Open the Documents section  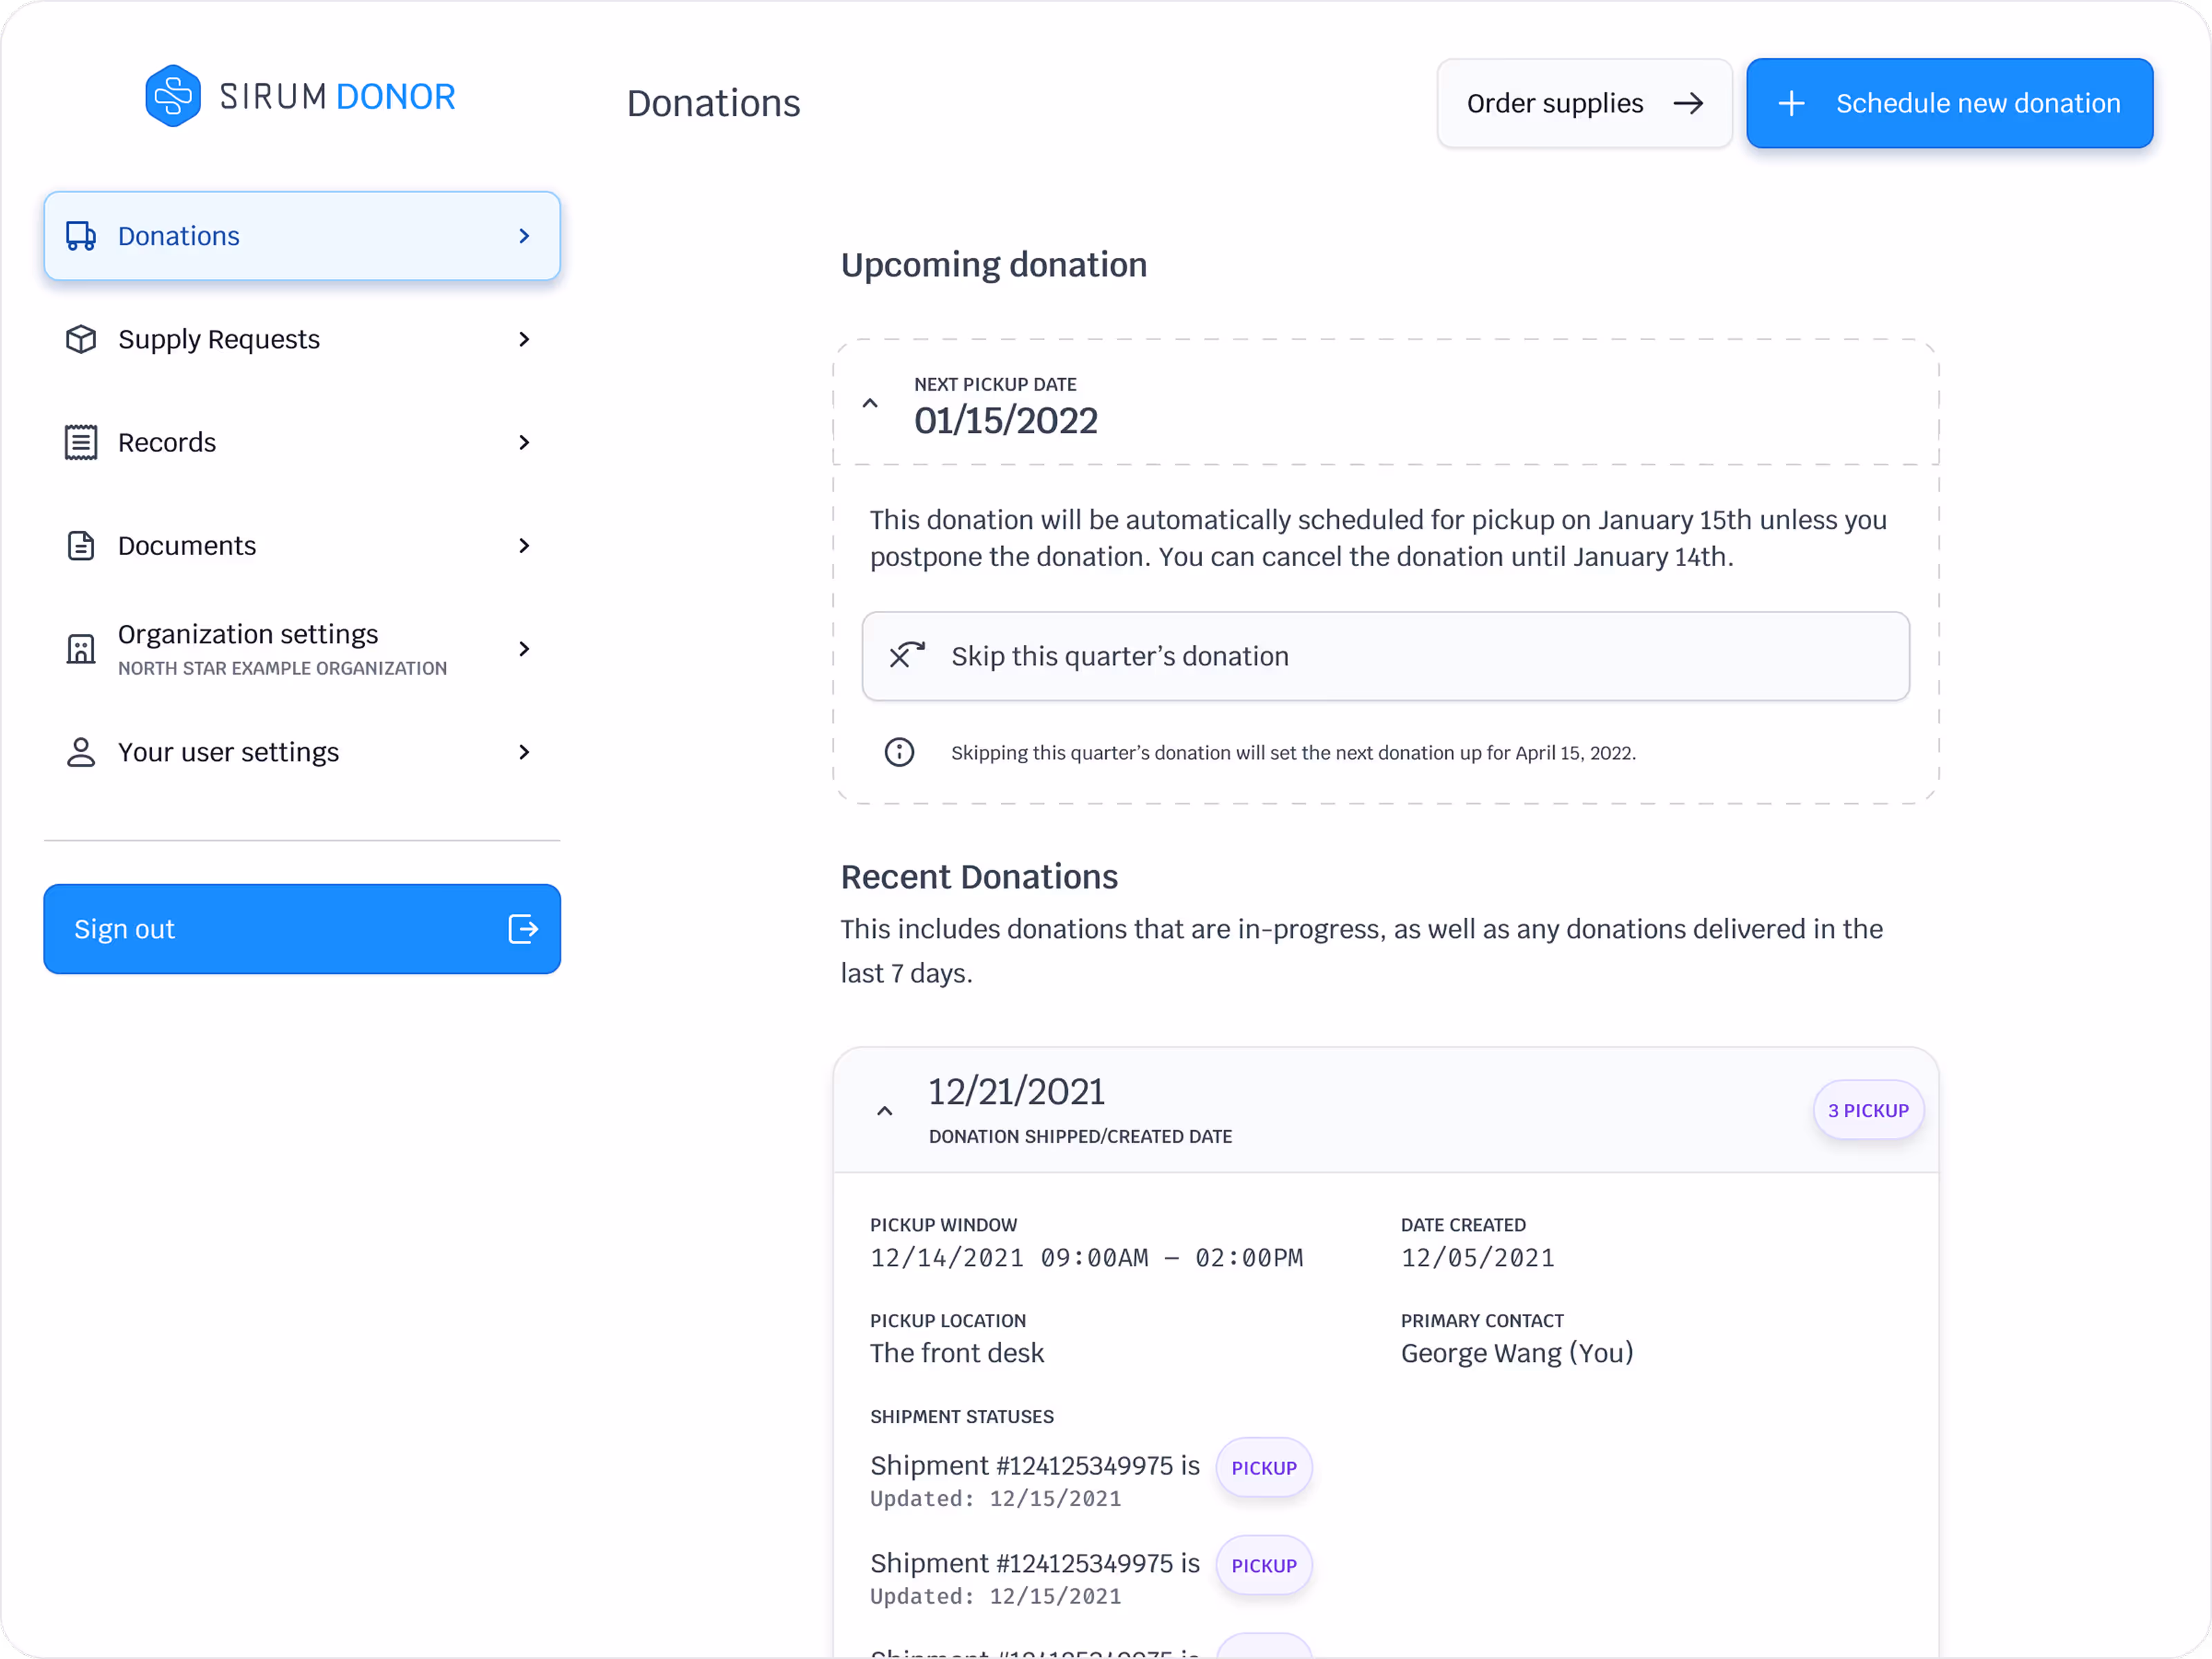click(x=302, y=545)
